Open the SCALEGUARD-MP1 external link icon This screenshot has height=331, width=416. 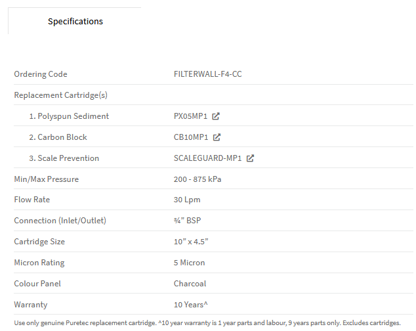tap(250, 158)
